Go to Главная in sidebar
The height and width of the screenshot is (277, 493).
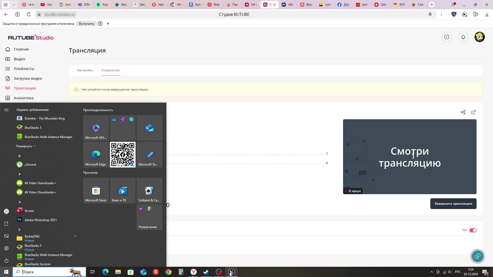pos(21,49)
